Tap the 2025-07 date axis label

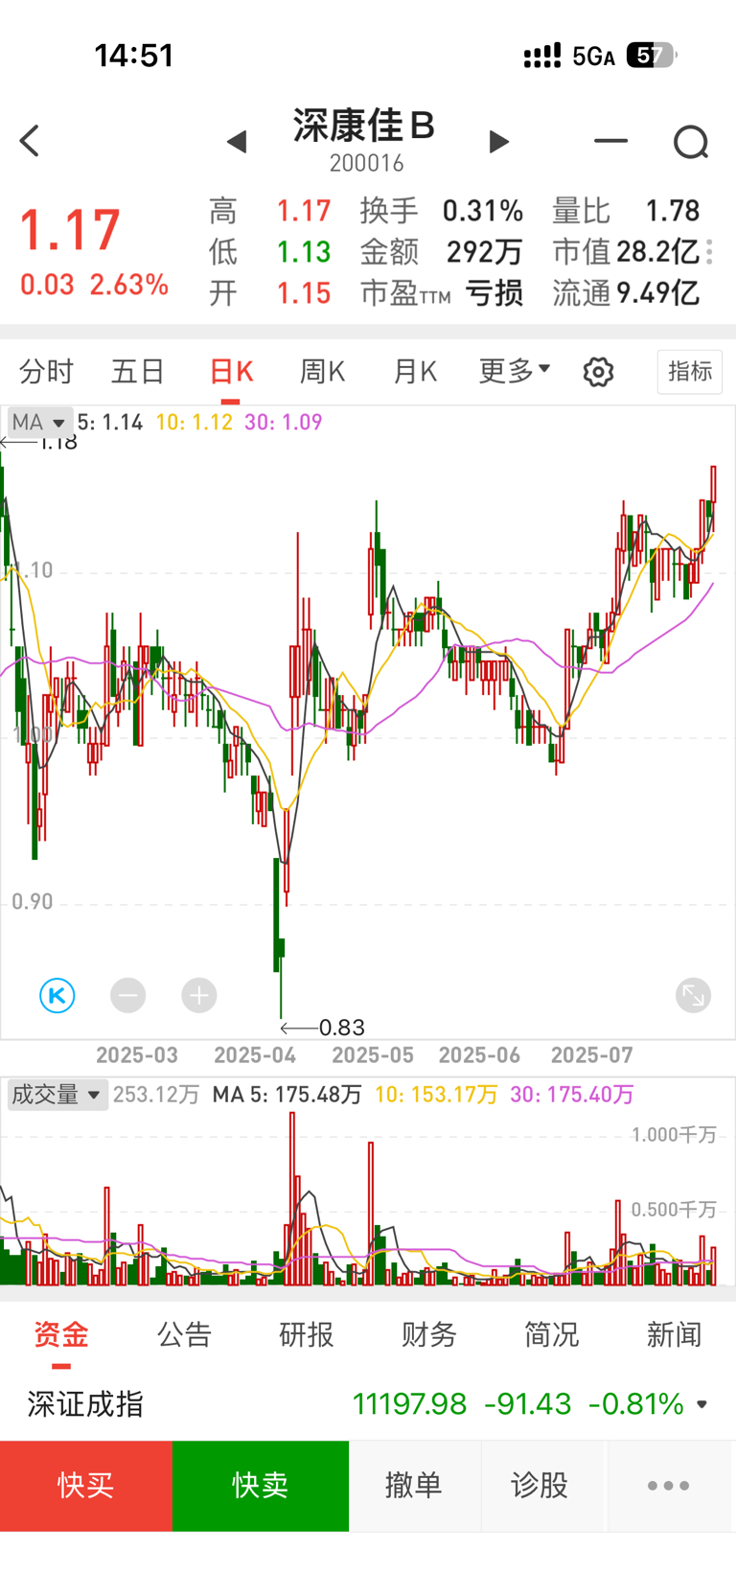[592, 1055]
